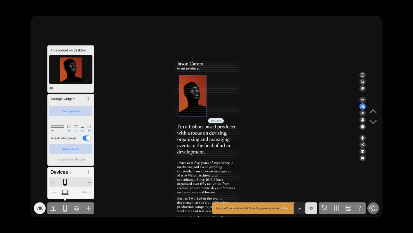Click the add widget plus icon

(x=88, y=208)
